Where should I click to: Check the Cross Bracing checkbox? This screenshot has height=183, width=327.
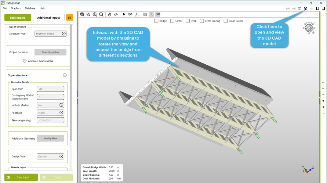[x=202, y=21]
